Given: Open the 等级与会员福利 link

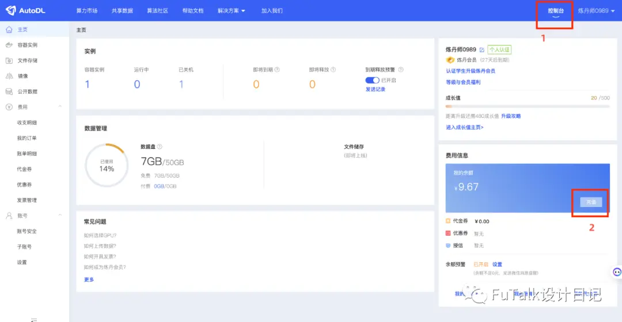Looking at the screenshot, I should 463,82.
